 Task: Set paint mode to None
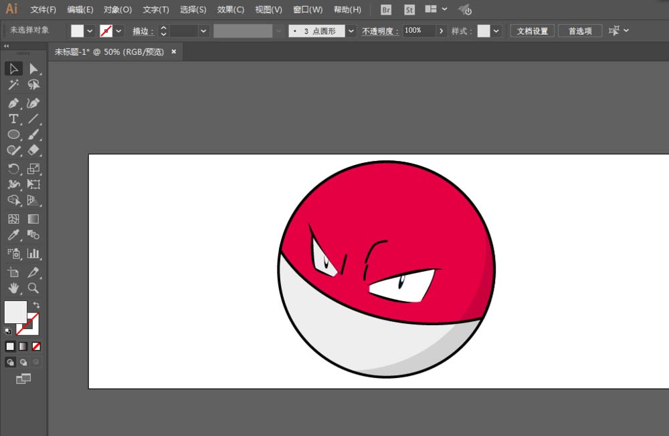pyautogui.click(x=36, y=347)
